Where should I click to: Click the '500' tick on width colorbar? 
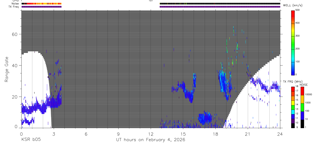298,10
